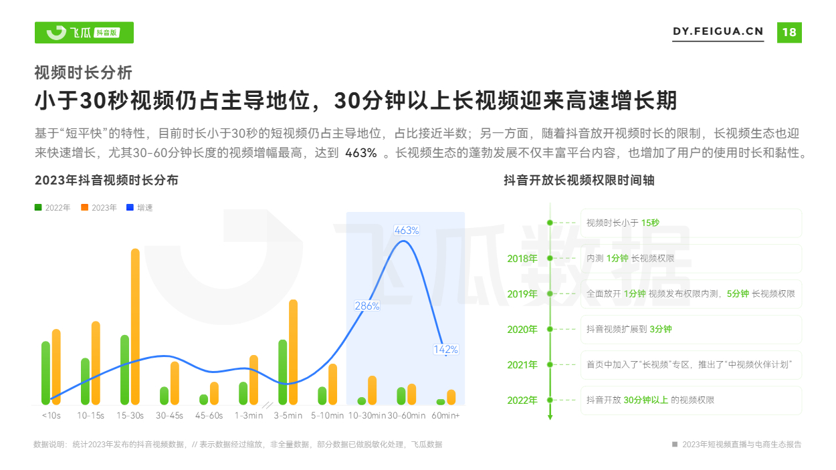Click the card mentioning 中视频伙伴计划
Viewport: 836px width, 470px height.
pos(691,364)
